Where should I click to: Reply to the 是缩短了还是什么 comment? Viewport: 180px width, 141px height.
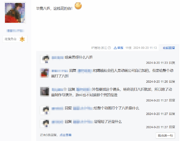pyautogui.click(x=172, y=127)
